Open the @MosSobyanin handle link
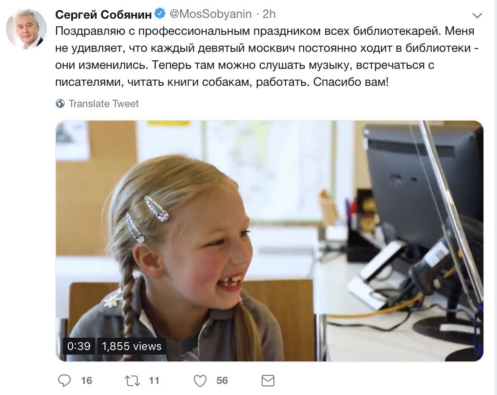This screenshot has width=497, height=395. pyautogui.click(x=210, y=14)
